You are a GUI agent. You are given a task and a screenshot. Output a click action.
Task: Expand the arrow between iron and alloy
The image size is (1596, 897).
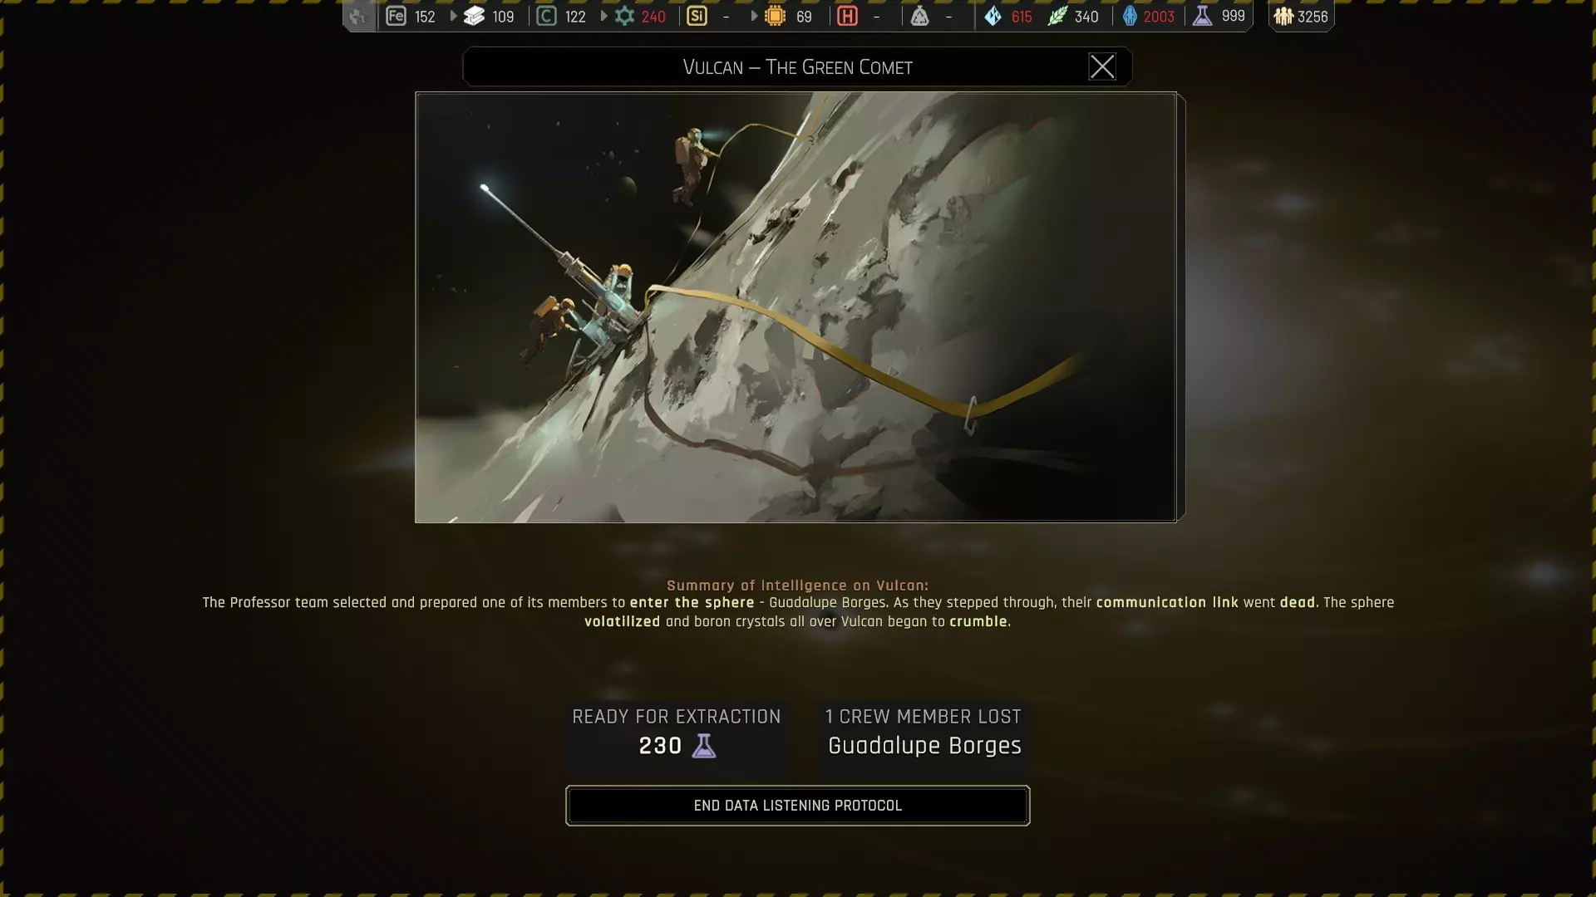point(453,16)
